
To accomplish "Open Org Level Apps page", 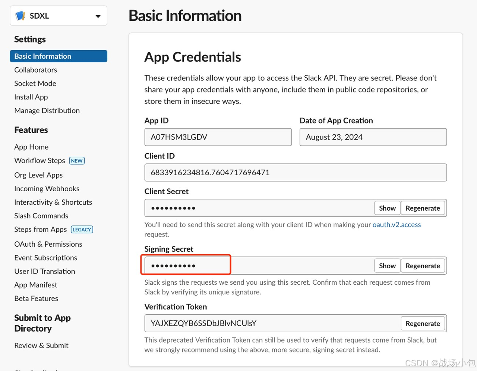I will click(38, 175).
